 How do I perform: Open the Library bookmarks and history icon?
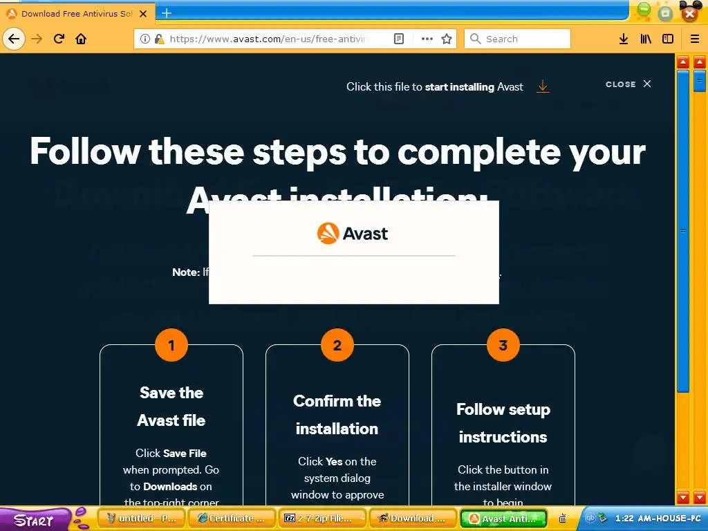[x=646, y=39]
